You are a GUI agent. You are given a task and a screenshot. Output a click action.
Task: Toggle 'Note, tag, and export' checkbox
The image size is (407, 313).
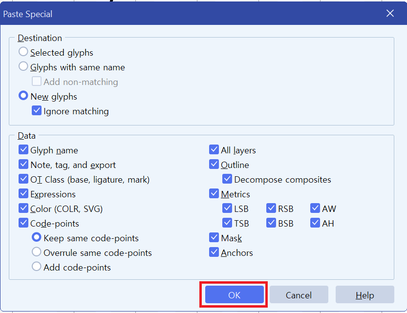pyautogui.click(x=23, y=164)
